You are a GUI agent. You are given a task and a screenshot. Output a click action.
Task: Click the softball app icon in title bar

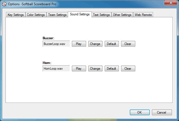click(4, 4)
